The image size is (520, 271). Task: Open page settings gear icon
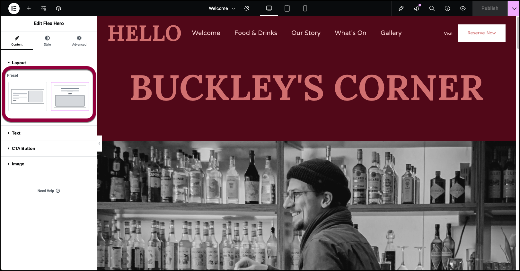[247, 8]
